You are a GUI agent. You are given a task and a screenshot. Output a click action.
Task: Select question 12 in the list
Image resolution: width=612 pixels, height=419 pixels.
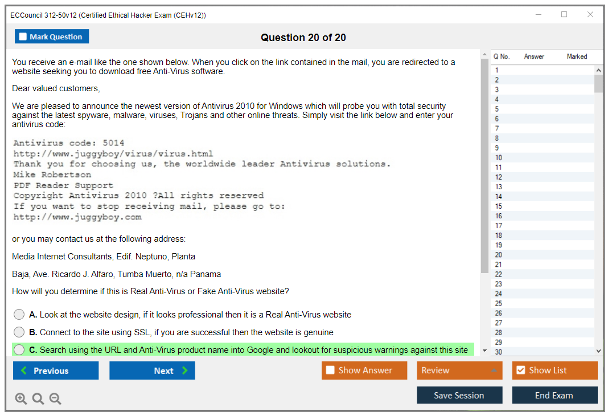click(499, 177)
